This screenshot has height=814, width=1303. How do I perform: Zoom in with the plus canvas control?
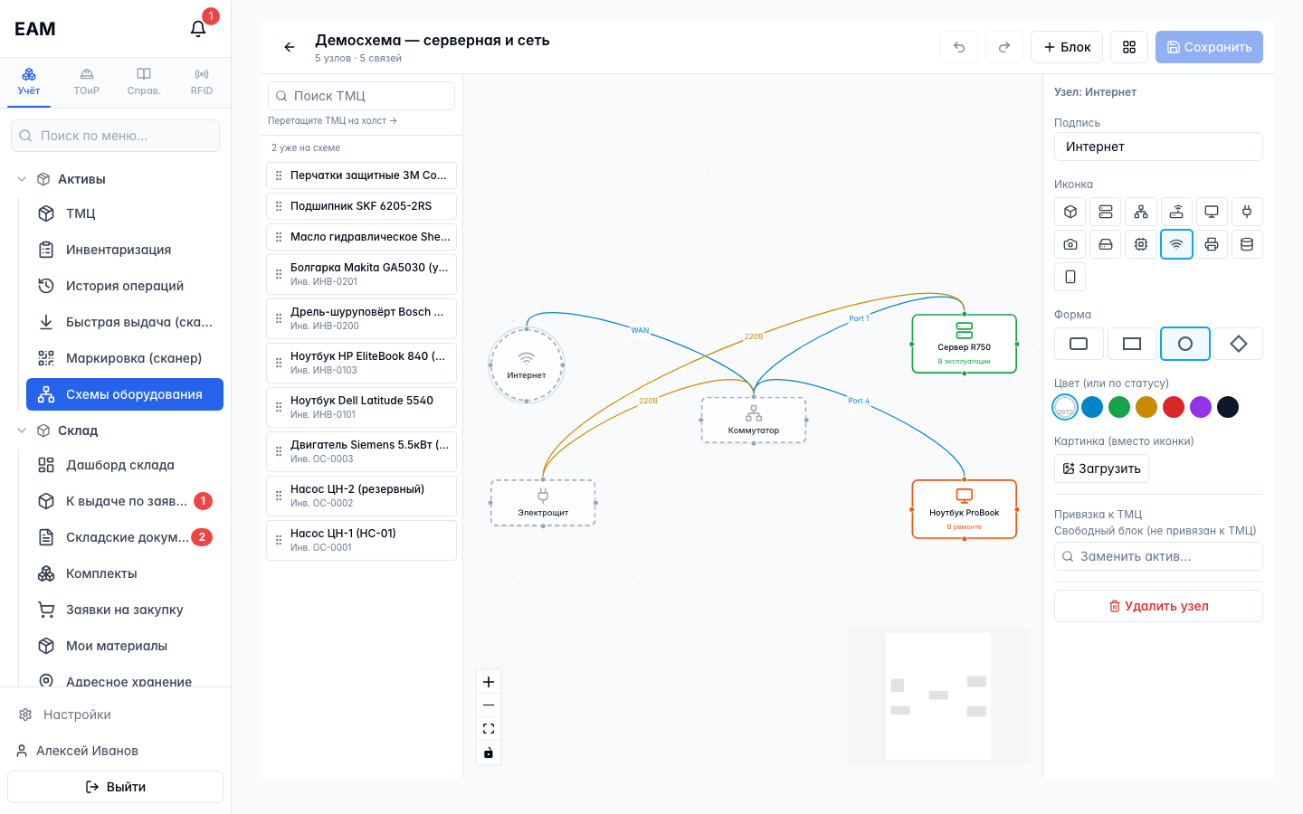click(489, 682)
